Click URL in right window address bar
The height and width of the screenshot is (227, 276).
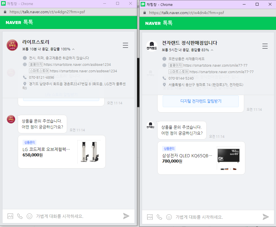click(x=187, y=13)
